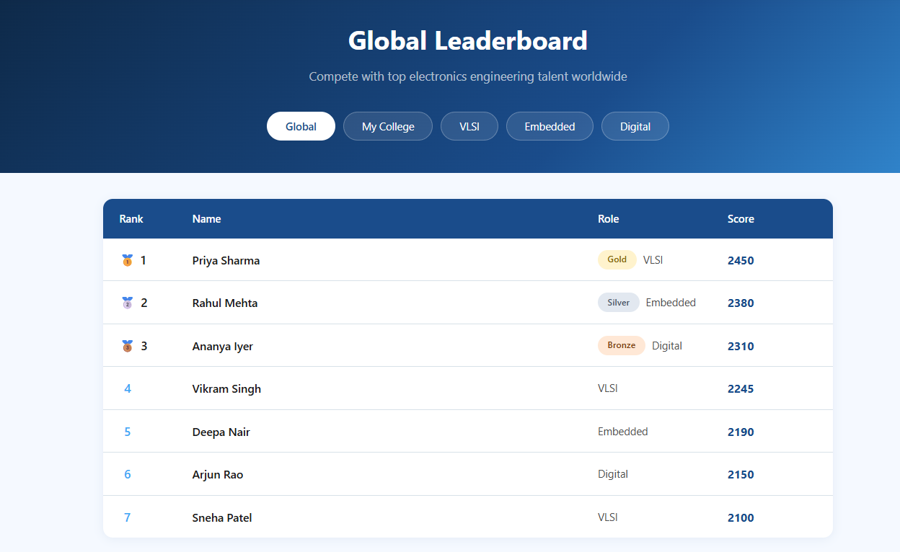900x552 pixels.
Task: Click the Digital role in Ananya Iyer's row
Action: coord(667,346)
